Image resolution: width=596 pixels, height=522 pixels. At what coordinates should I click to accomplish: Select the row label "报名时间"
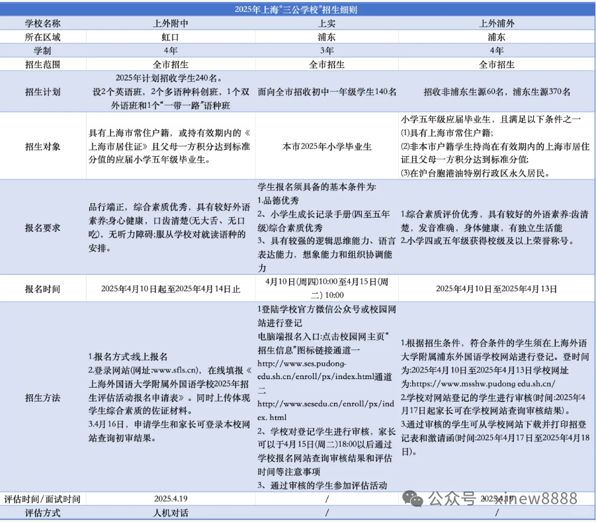(x=42, y=289)
